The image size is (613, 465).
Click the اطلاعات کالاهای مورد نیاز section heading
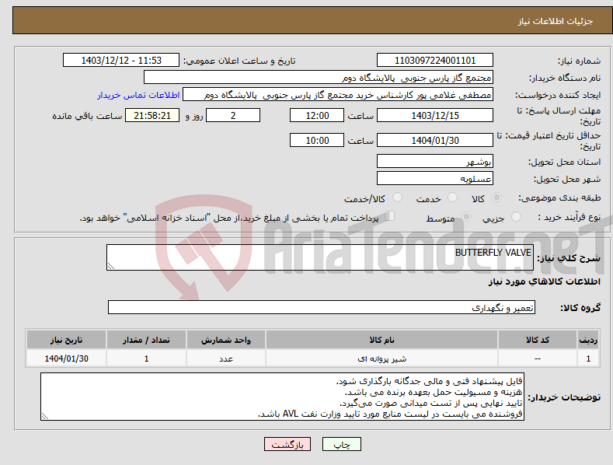point(544,281)
